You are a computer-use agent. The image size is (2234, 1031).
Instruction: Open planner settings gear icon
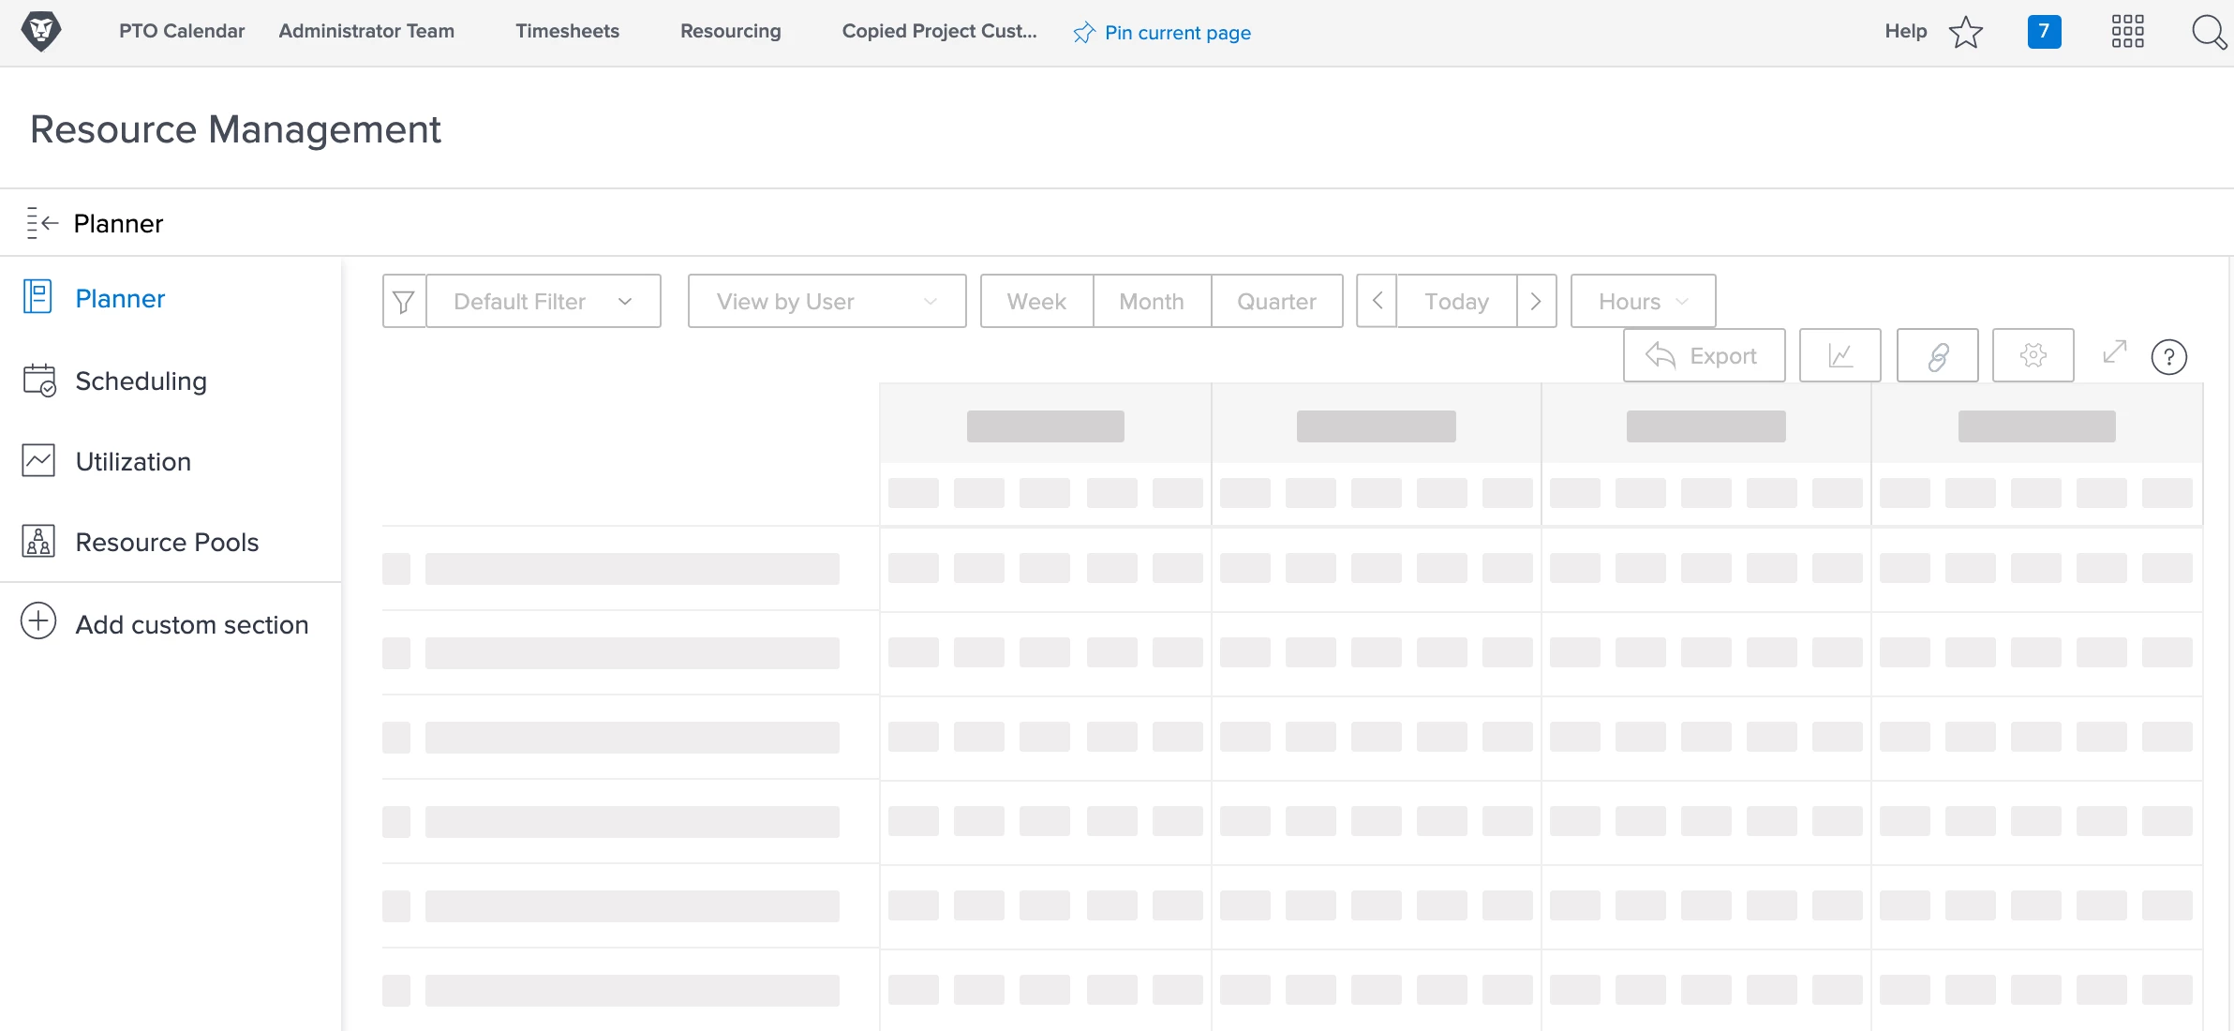tap(2033, 355)
